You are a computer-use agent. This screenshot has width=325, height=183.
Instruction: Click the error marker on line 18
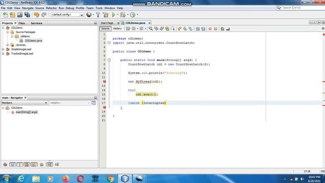[105, 107]
